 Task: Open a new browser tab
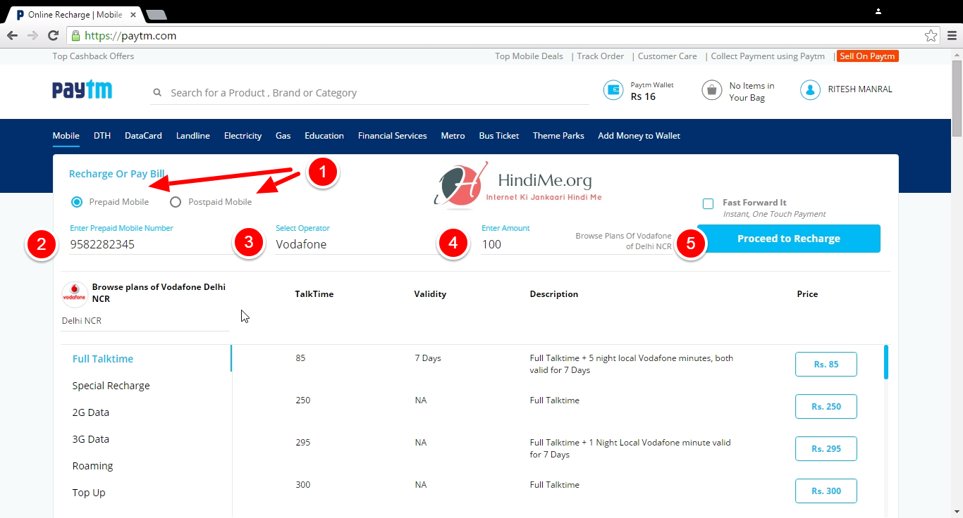tap(157, 14)
